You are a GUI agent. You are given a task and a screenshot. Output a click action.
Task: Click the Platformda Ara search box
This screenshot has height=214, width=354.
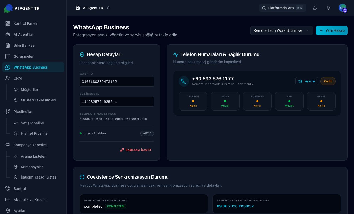click(283, 8)
